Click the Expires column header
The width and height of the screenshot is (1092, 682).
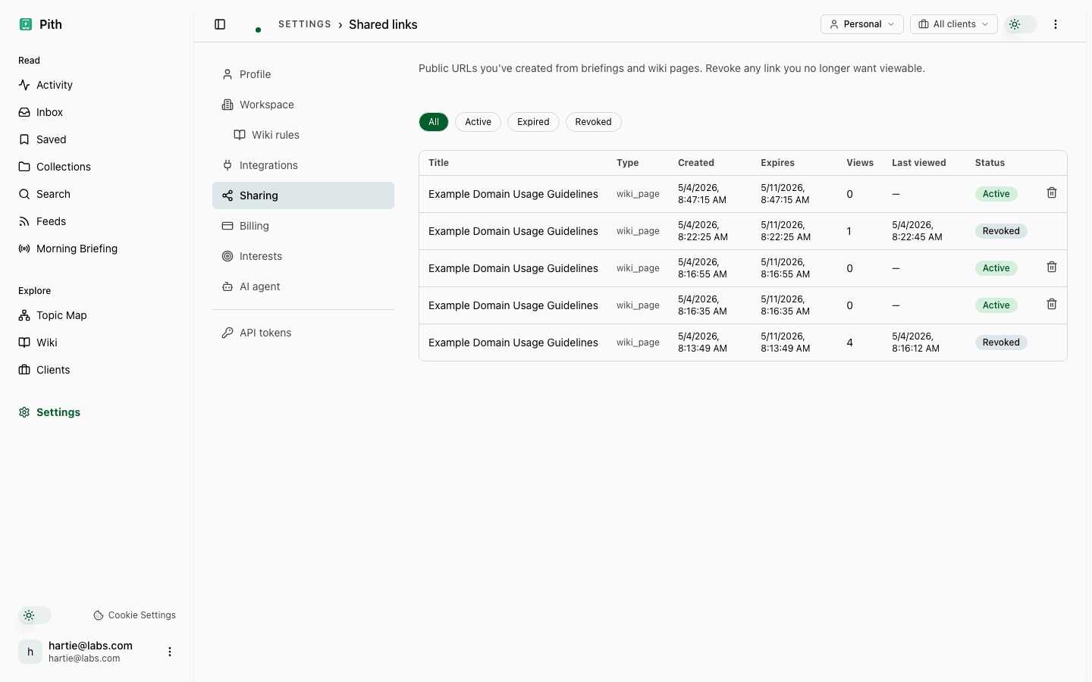pos(778,163)
